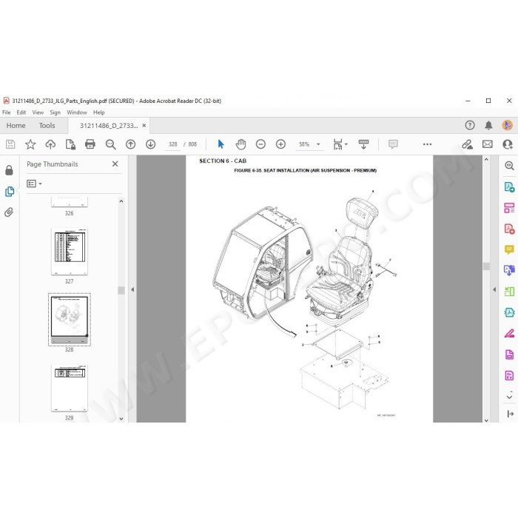The height and width of the screenshot is (518, 518).
Task: Print the document
Action: pyautogui.click(x=90, y=144)
